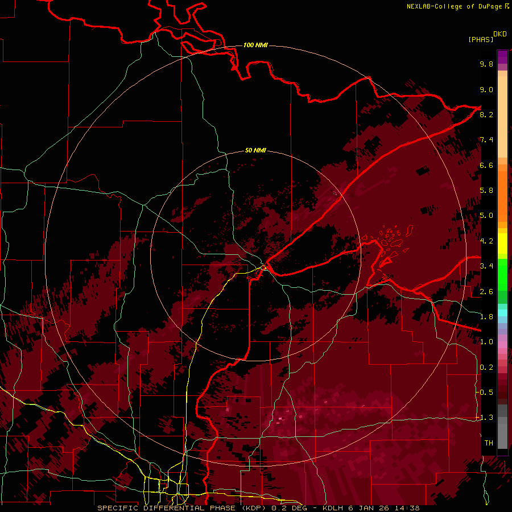
Task: Click the 7.4 legend value
Action: (486, 140)
